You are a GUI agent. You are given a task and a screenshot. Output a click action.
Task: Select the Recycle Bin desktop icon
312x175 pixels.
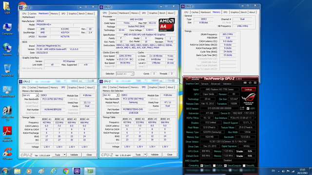[x=7, y=70]
